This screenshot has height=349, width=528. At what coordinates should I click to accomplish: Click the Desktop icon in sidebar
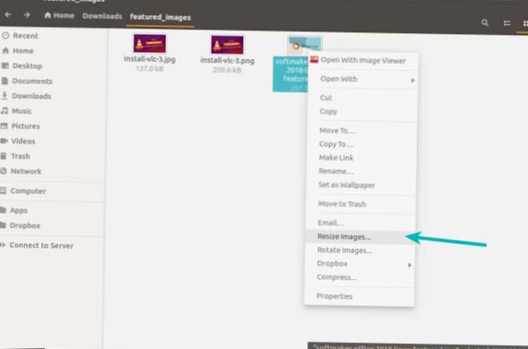point(5,65)
